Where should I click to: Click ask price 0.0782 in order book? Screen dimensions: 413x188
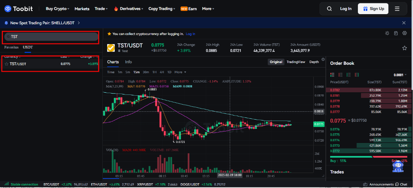pyautogui.click(x=334, y=90)
